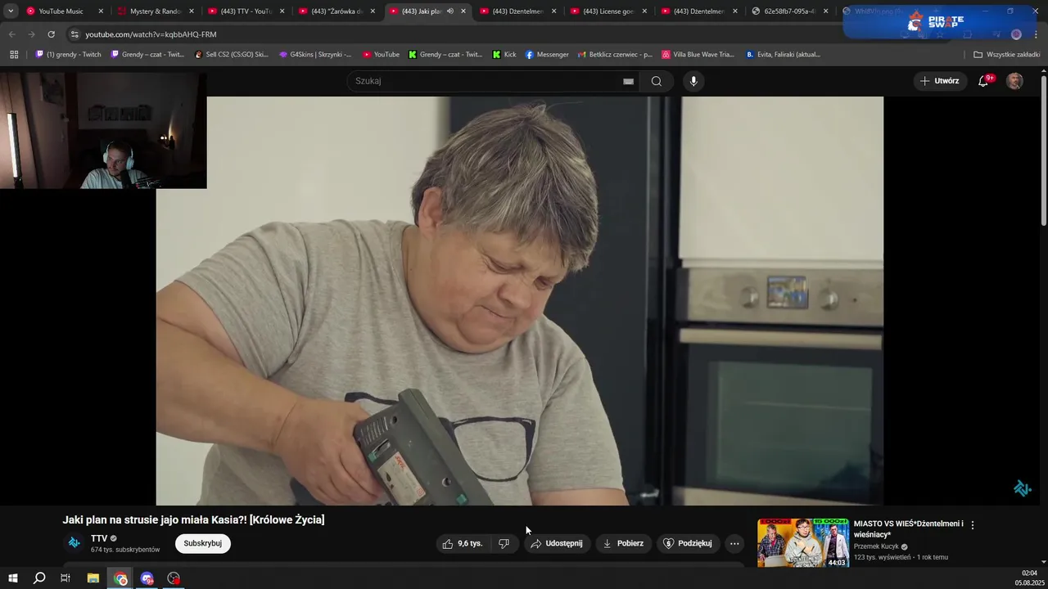
Task: Click the YouTube search magnifier button
Action: (656, 81)
